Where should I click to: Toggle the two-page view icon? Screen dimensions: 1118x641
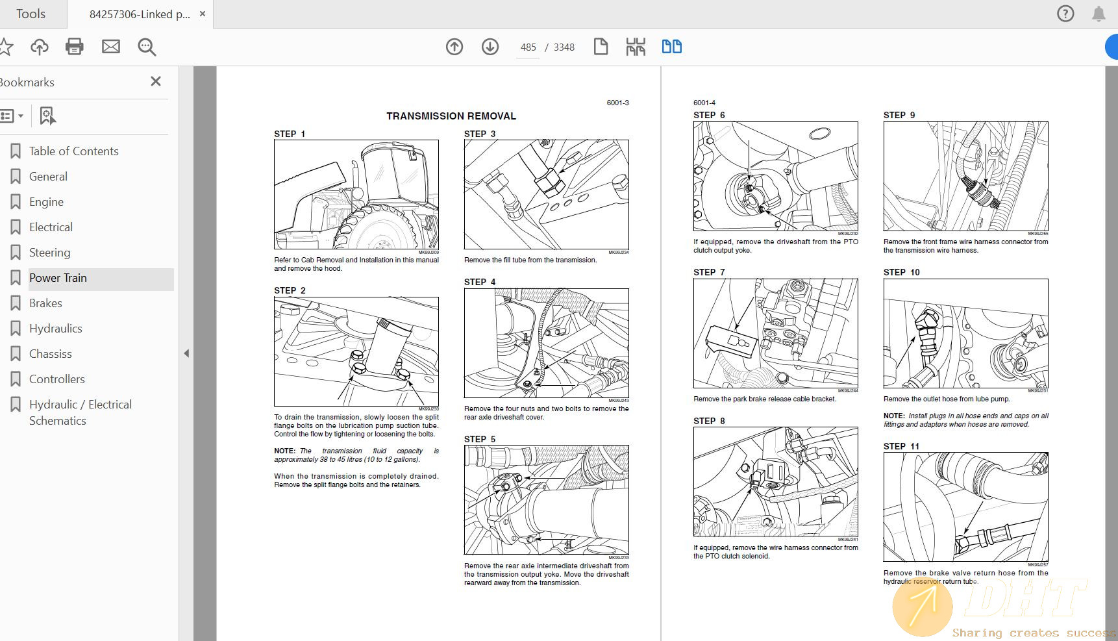coord(671,47)
